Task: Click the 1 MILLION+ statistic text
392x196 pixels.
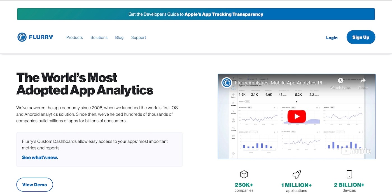Action: (297, 185)
